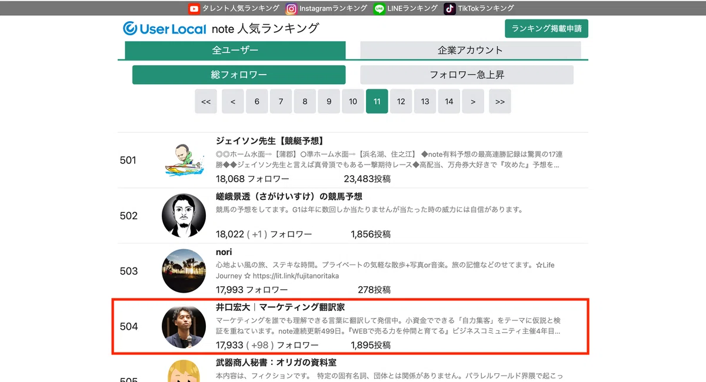The width and height of the screenshot is (706, 382).
Task: Select the 全ユーザー tab
Action: tap(235, 50)
